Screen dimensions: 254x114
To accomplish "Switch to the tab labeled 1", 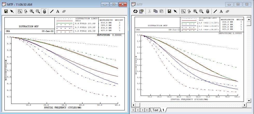I will (163, 110).
